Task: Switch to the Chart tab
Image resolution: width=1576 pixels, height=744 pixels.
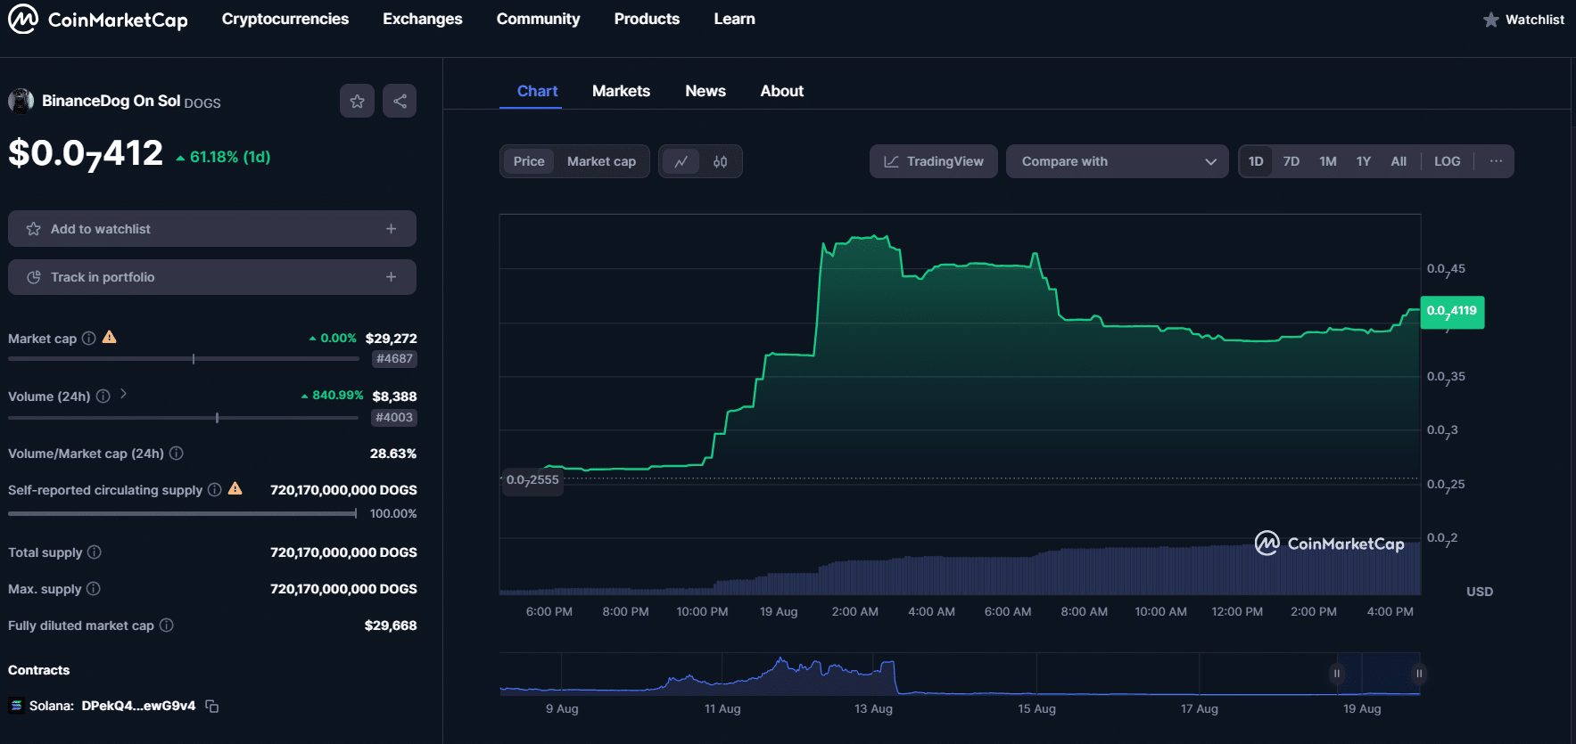Action: click(537, 91)
